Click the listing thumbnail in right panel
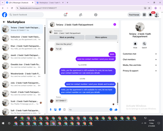Viewport: 163px width, 131px height. (x=140, y=27)
